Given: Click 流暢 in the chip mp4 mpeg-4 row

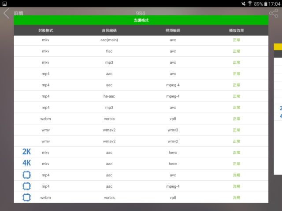Looking at the screenshot, I should coord(236,186).
